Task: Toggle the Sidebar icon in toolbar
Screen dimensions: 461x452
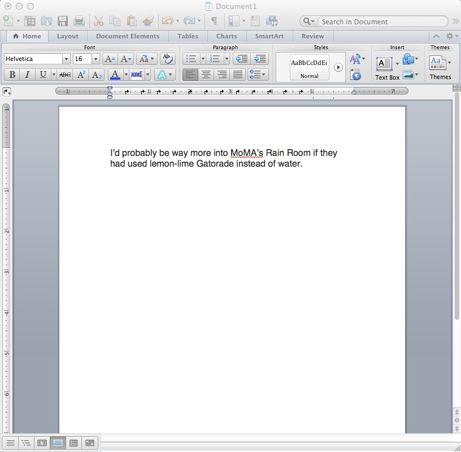Action: coord(234,21)
